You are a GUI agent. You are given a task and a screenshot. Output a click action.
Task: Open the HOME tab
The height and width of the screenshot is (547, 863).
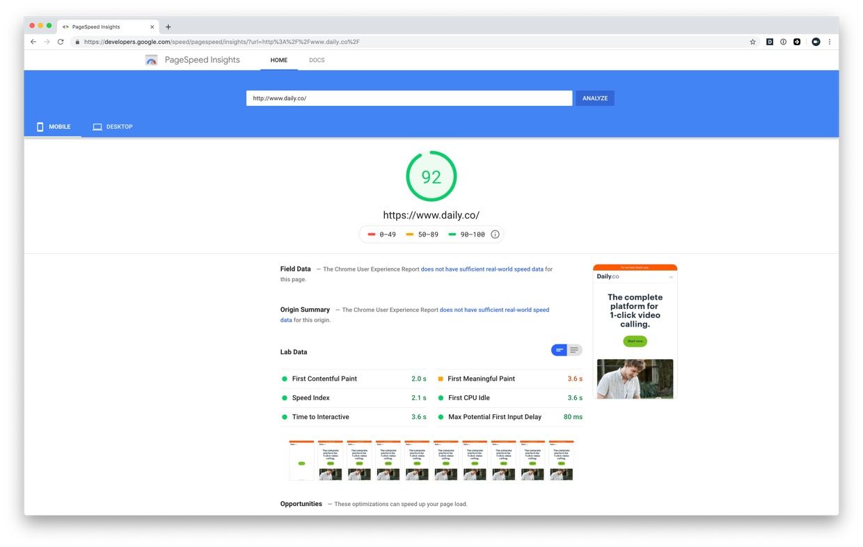279,60
